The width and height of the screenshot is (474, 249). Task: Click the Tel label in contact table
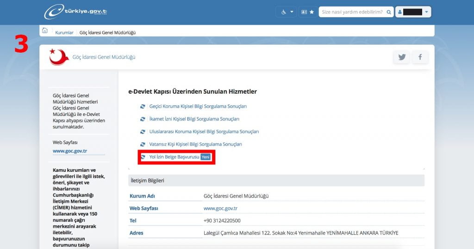[x=133, y=221]
